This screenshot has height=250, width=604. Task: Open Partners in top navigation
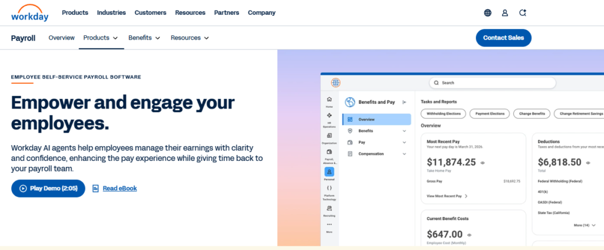pyautogui.click(x=226, y=13)
